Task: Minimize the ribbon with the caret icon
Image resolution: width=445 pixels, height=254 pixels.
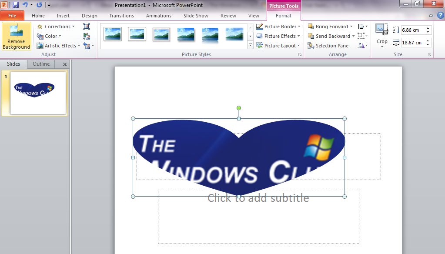Action: click(432, 16)
